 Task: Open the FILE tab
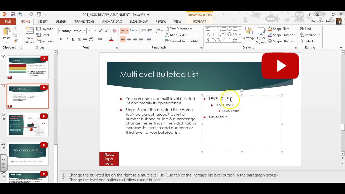pos(8,22)
